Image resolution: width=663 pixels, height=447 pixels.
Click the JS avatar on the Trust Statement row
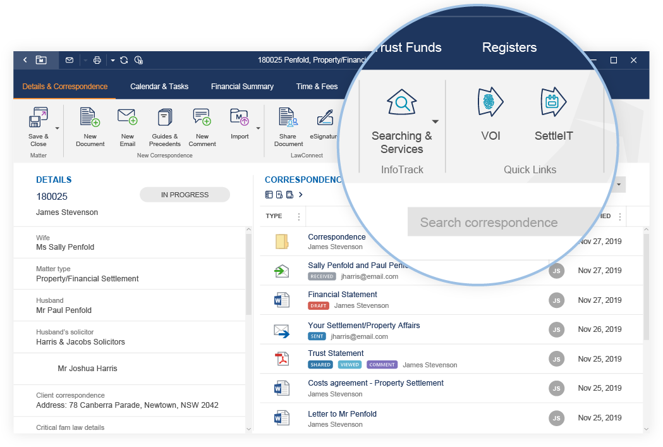click(556, 359)
